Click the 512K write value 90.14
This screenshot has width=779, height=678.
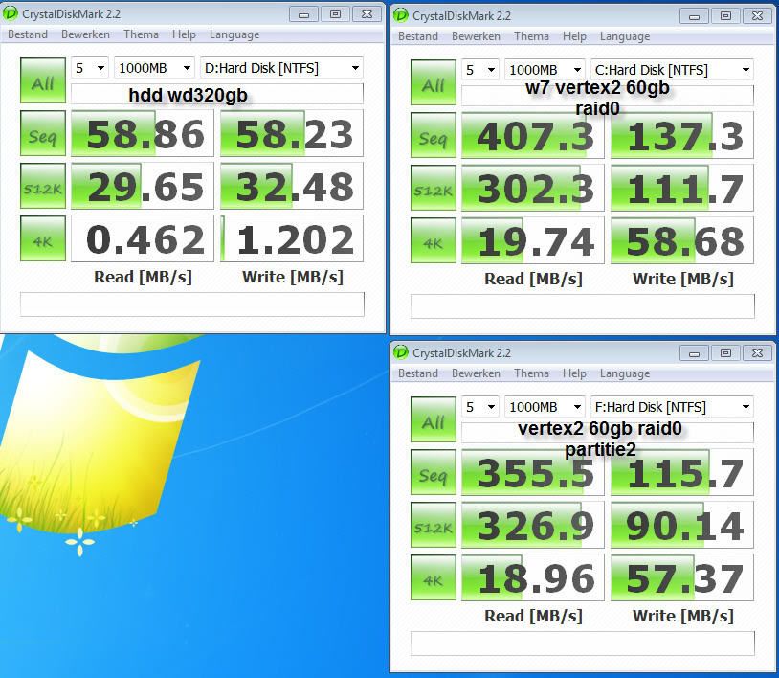[682, 525]
